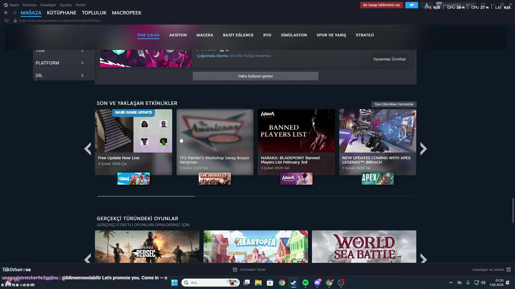
Task: Show previous Gerçekçi games carousel arrow
Action: (x=88, y=258)
